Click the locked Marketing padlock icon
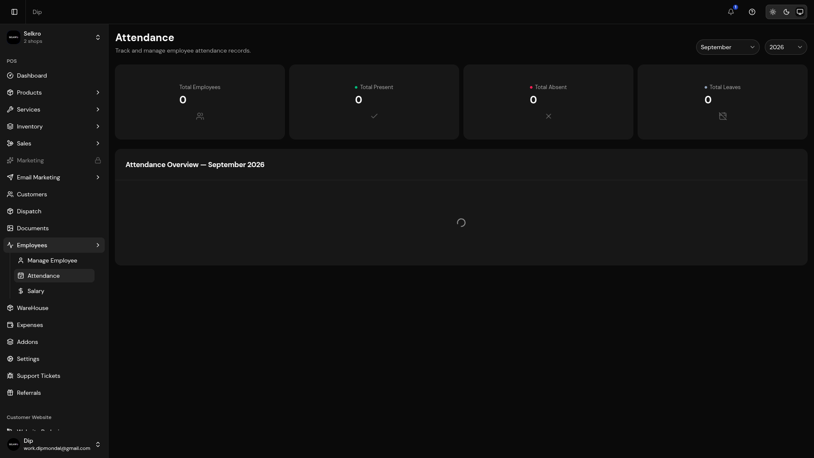814x458 pixels. (x=98, y=160)
